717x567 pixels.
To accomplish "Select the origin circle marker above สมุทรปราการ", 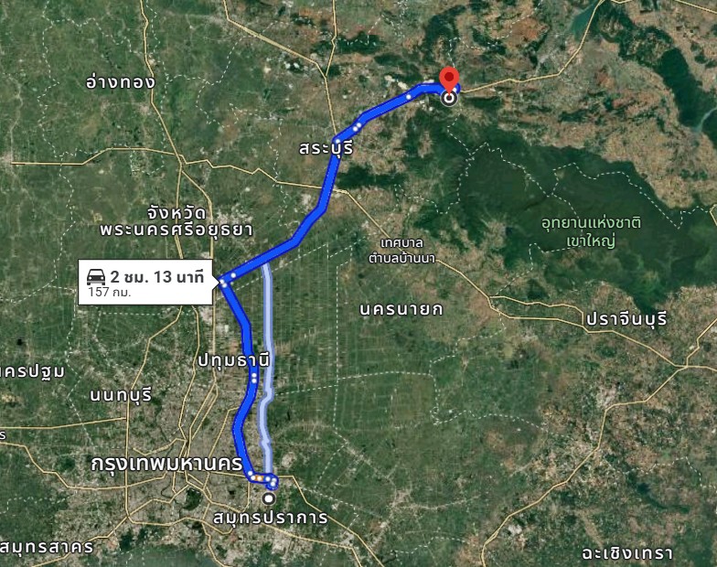I will click(x=270, y=499).
